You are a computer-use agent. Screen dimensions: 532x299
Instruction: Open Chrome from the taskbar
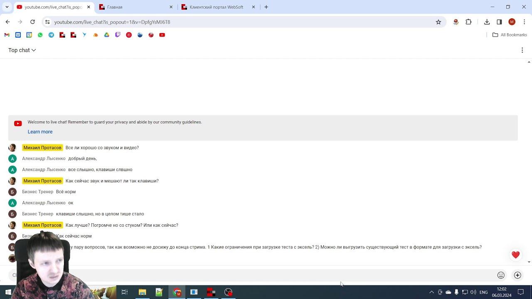pyautogui.click(x=177, y=292)
